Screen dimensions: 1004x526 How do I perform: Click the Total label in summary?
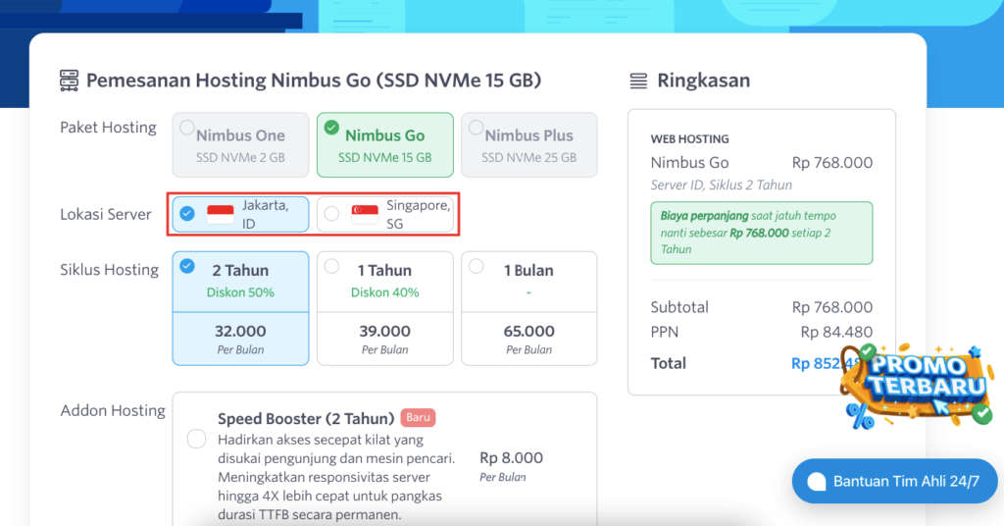[668, 363]
